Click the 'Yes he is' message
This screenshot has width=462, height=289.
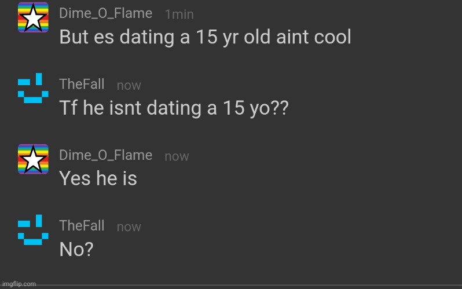(98, 179)
